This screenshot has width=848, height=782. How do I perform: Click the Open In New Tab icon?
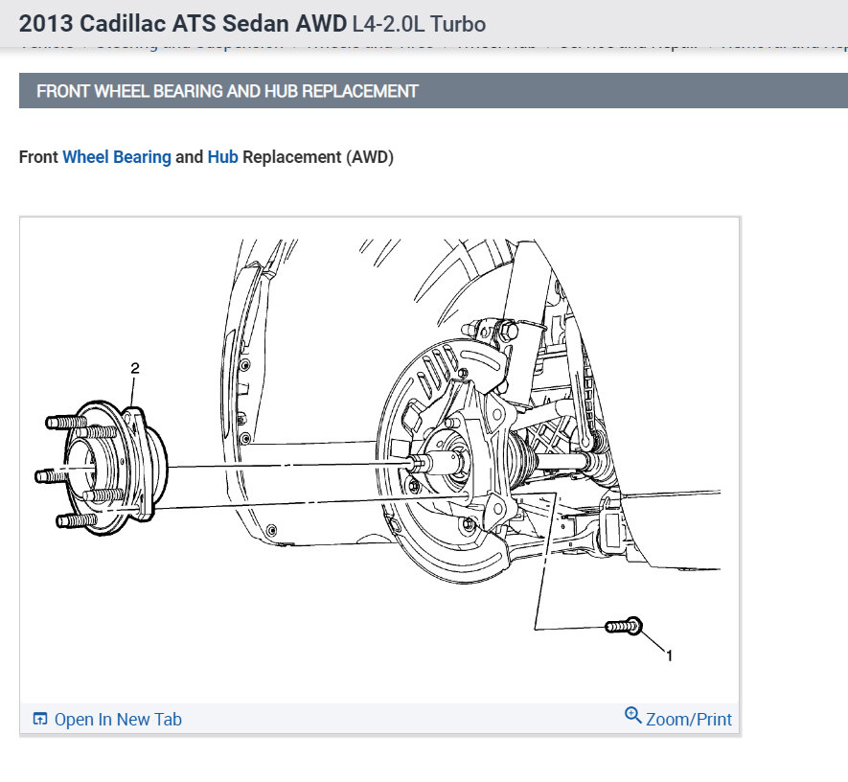click(x=40, y=720)
